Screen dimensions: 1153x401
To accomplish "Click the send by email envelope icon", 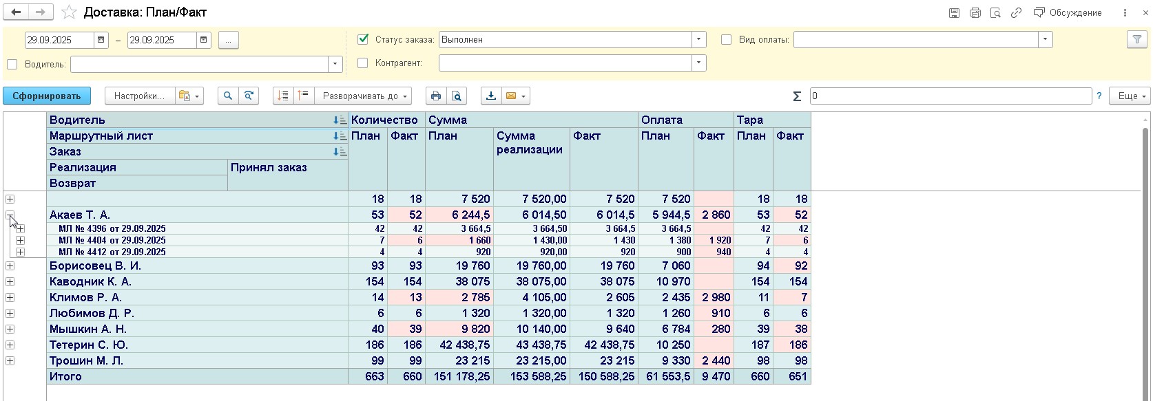I will [x=511, y=96].
